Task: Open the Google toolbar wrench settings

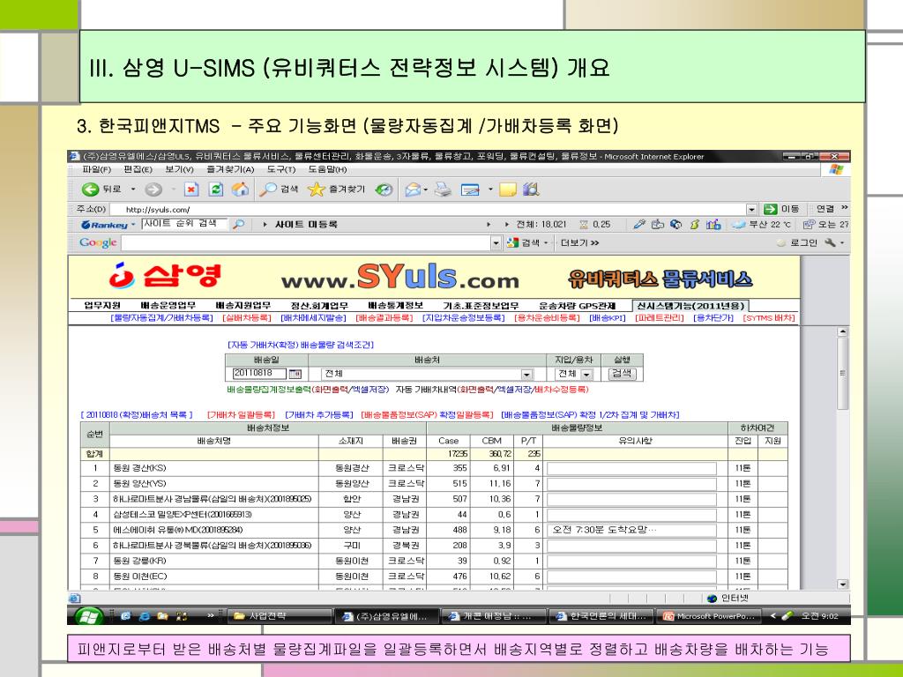Action: (x=830, y=243)
